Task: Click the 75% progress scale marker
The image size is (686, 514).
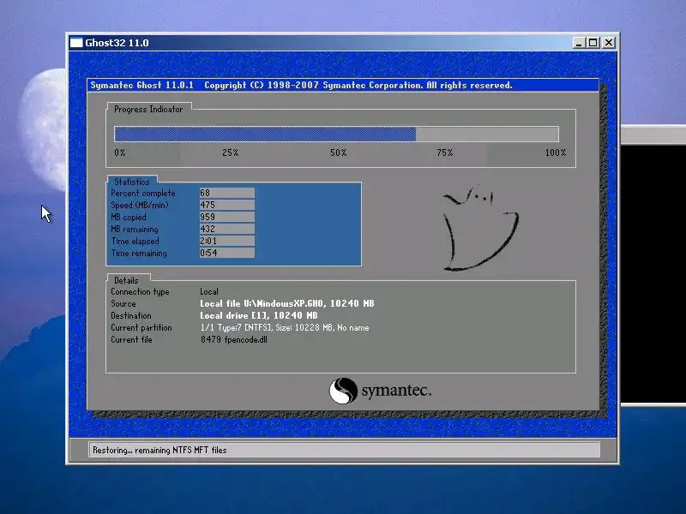Action: pos(444,152)
